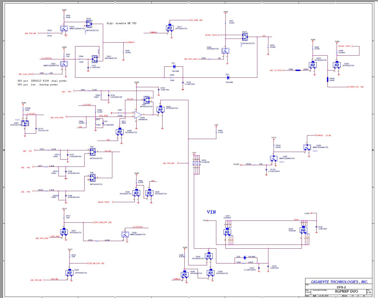Click the DD5 1N4148 diode symbol

[x=245, y=258]
